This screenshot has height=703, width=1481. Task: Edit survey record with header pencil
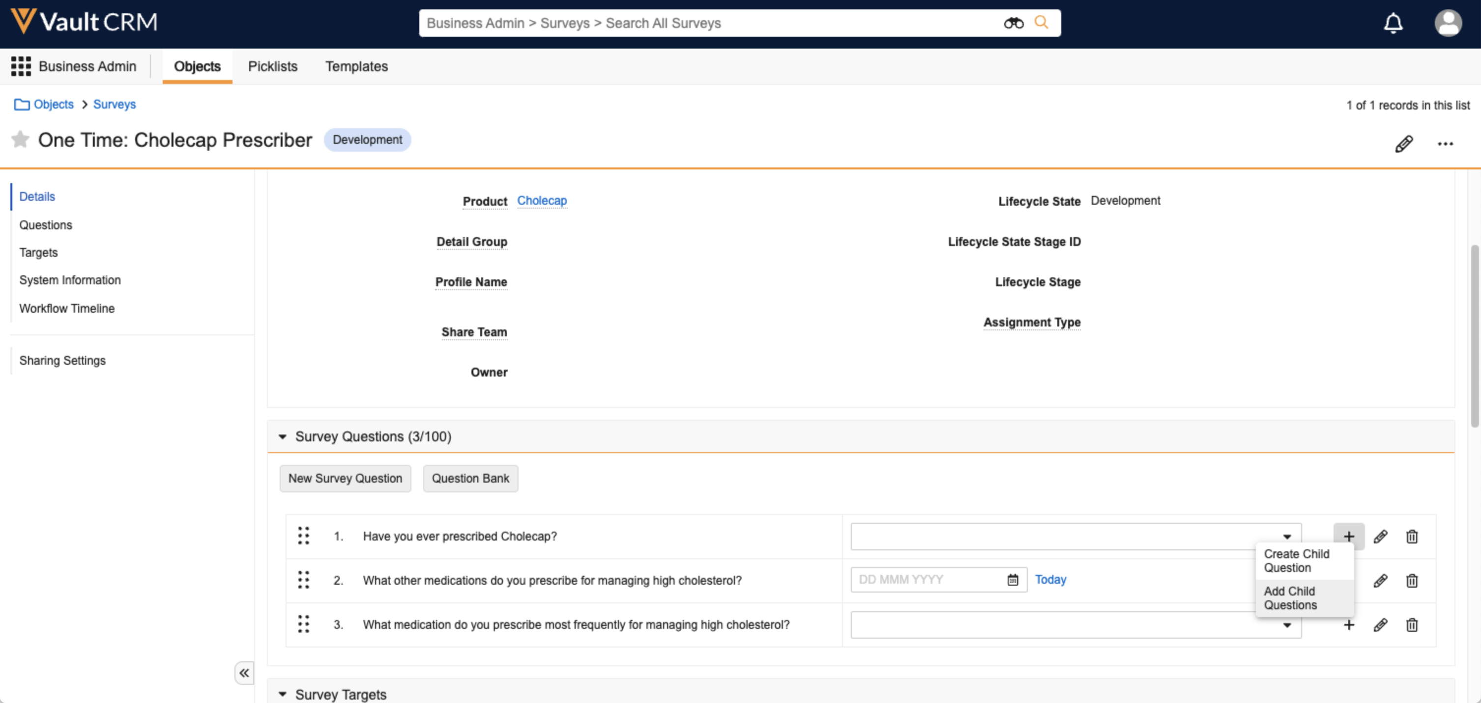[1403, 143]
